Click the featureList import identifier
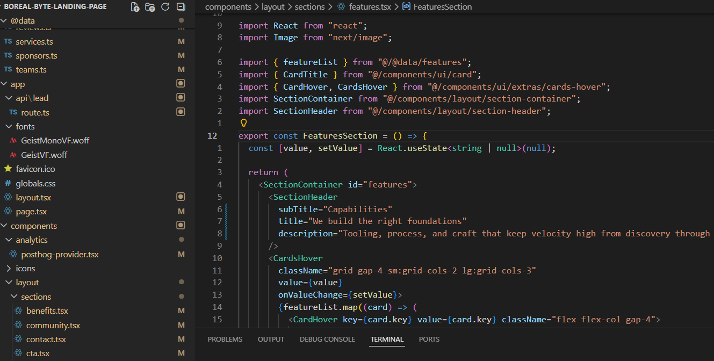This screenshot has height=361, width=714. pyautogui.click(x=311, y=62)
